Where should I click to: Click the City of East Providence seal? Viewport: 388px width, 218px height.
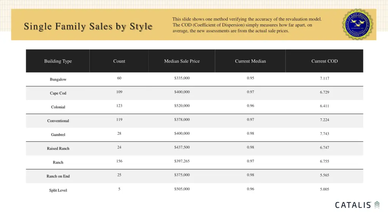pyautogui.click(x=358, y=25)
